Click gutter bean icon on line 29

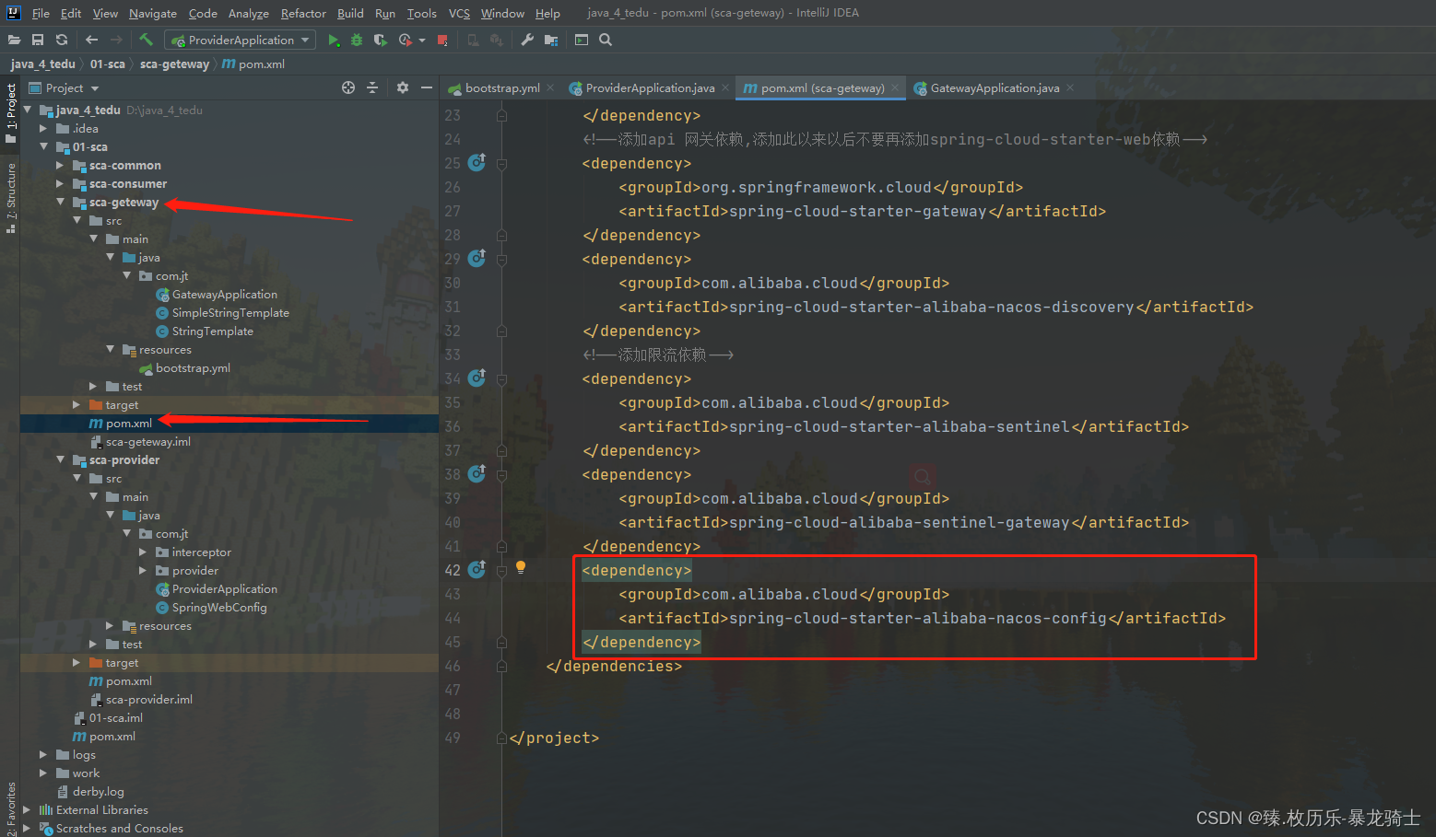coord(477,258)
